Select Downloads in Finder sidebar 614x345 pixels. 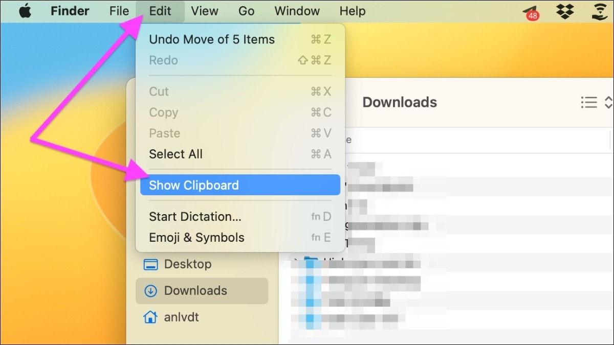pos(202,291)
